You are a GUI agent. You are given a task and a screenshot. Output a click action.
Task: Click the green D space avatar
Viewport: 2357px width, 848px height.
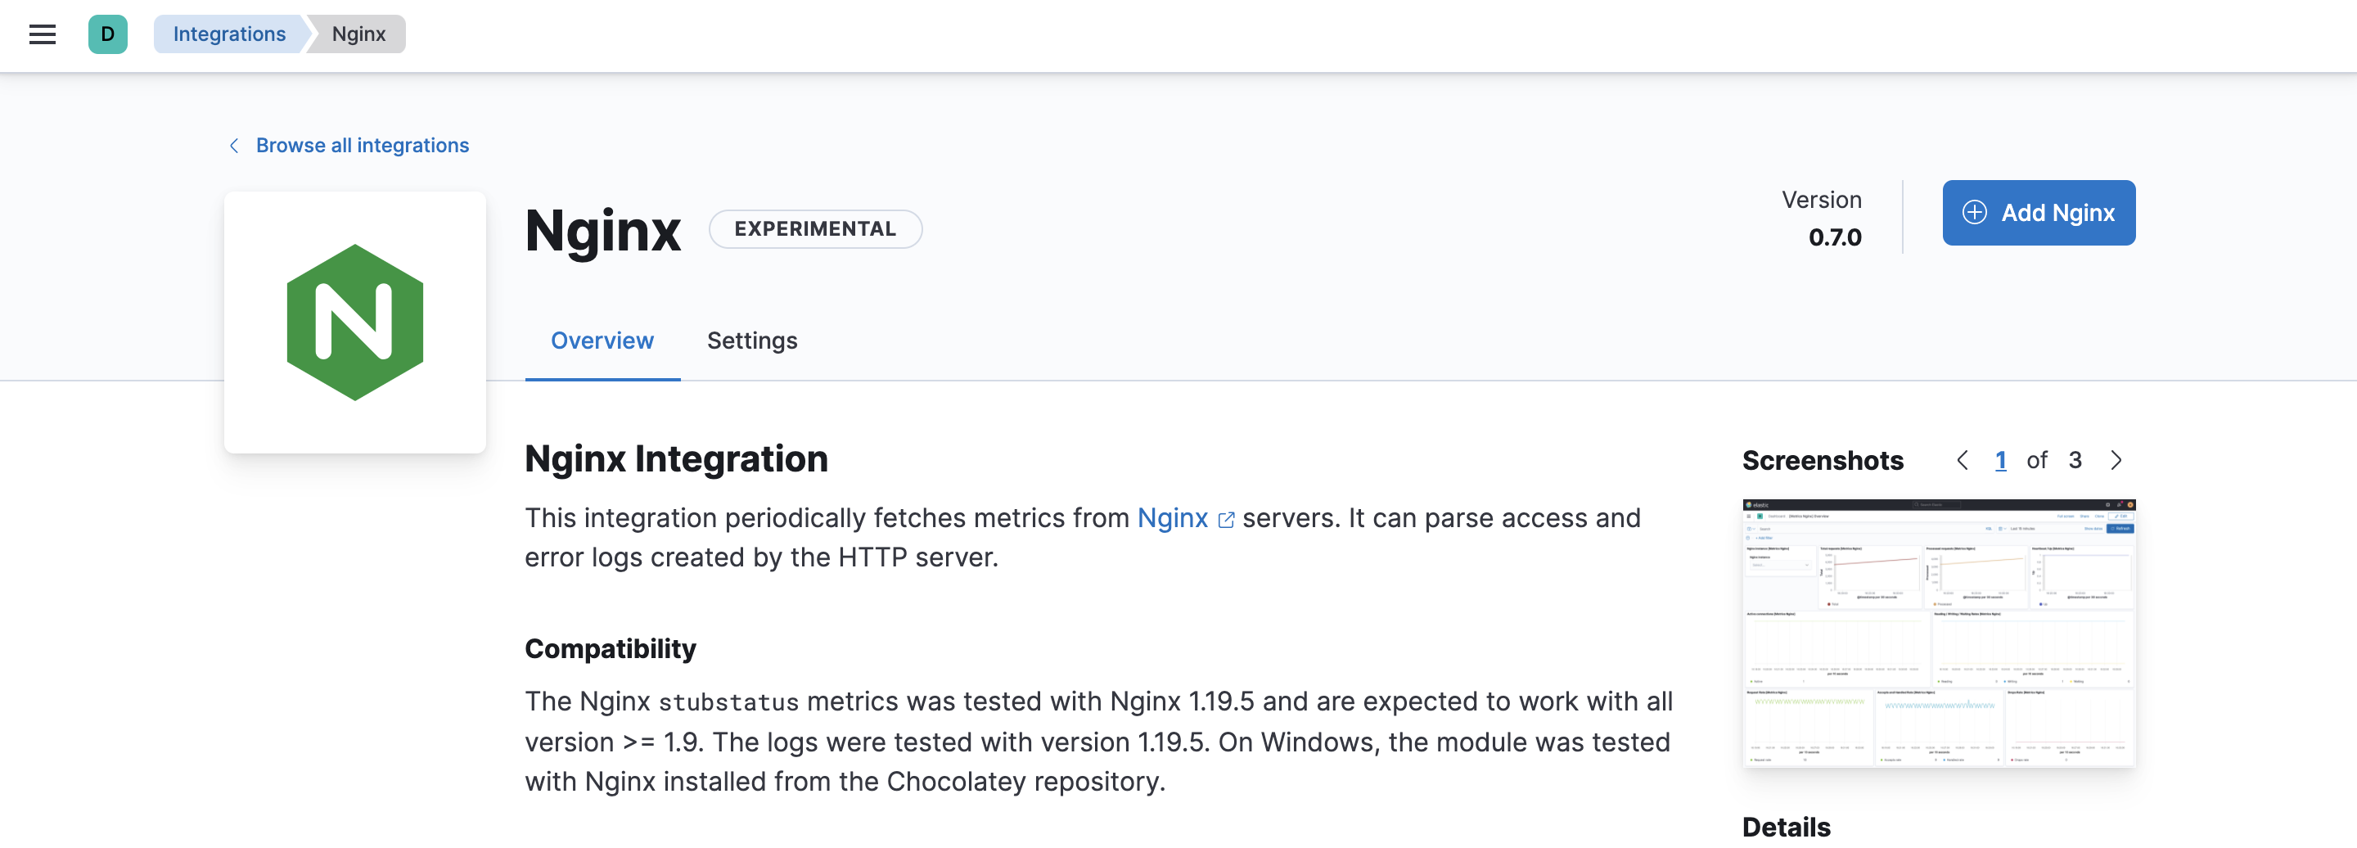(108, 34)
